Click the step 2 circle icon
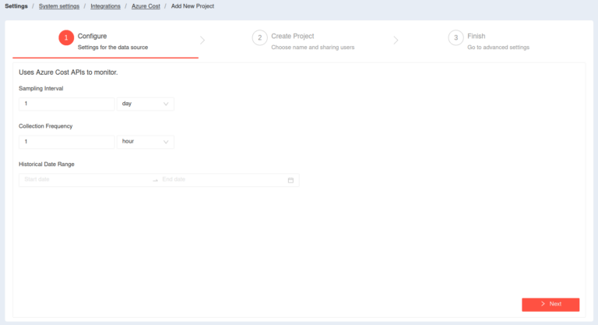This screenshot has width=598, height=325. [x=259, y=38]
